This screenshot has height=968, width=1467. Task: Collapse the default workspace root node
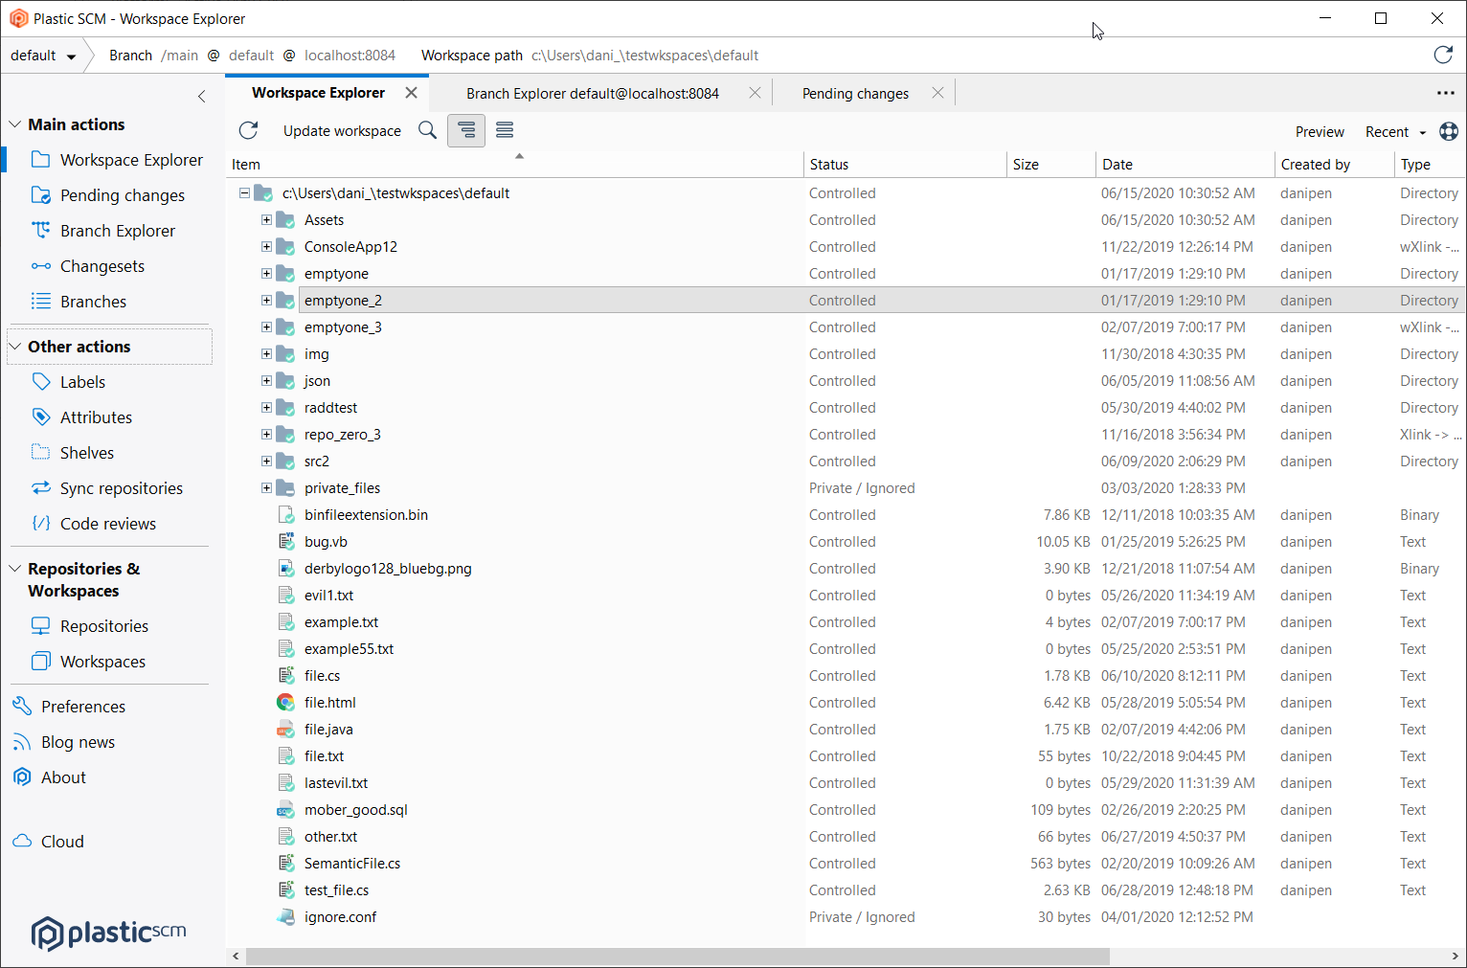[245, 192]
